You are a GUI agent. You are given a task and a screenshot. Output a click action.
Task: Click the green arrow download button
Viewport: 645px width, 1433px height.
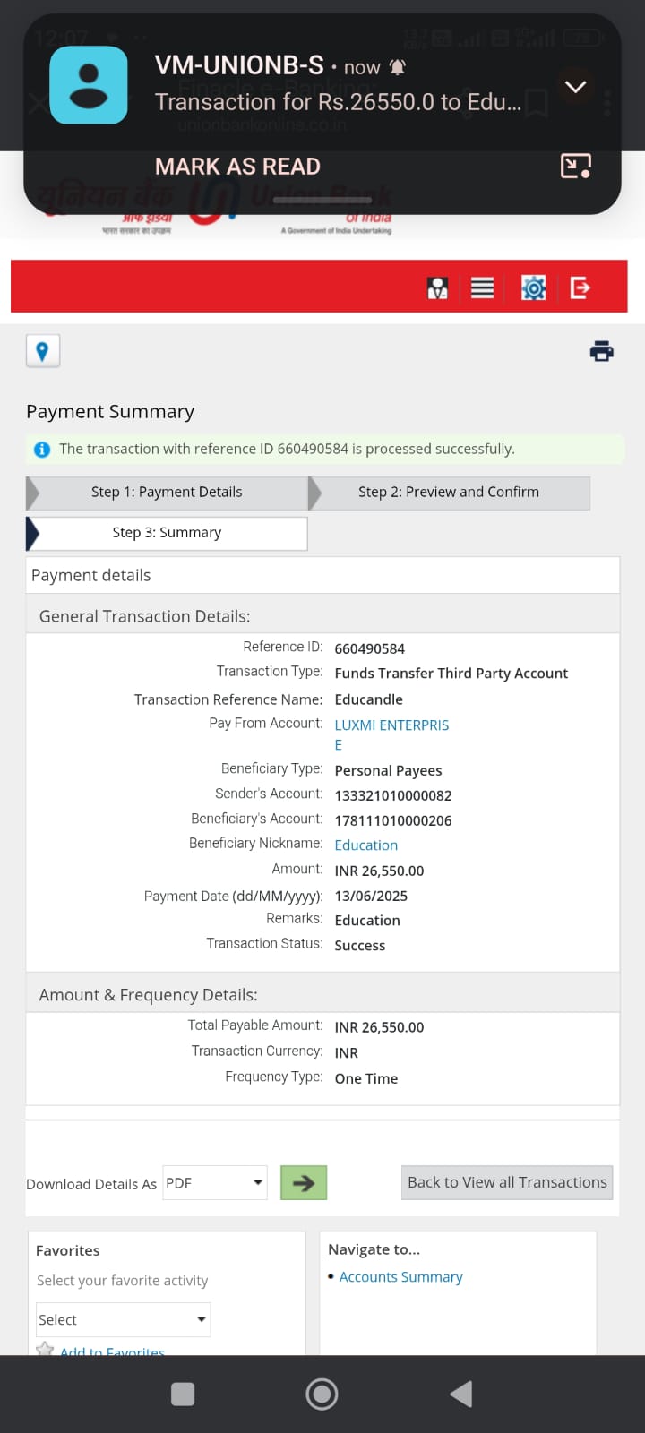(303, 1182)
